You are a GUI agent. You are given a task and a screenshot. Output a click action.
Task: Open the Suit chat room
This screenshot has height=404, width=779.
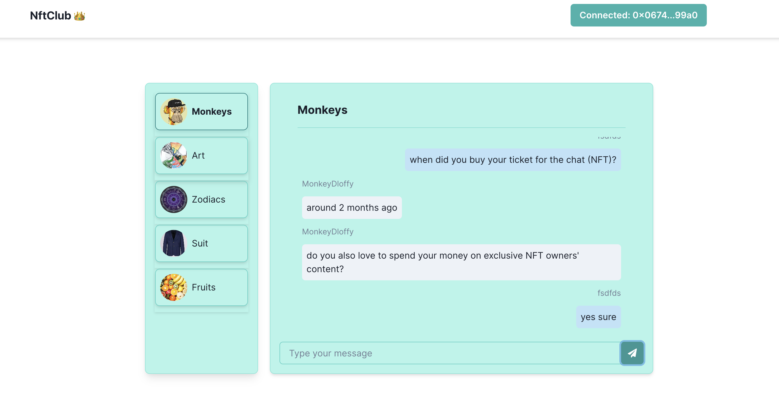click(x=200, y=243)
